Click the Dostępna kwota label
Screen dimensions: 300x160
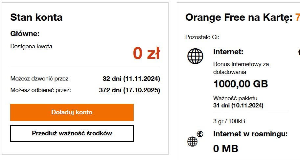pyautogui.click(x=31, y=46)
